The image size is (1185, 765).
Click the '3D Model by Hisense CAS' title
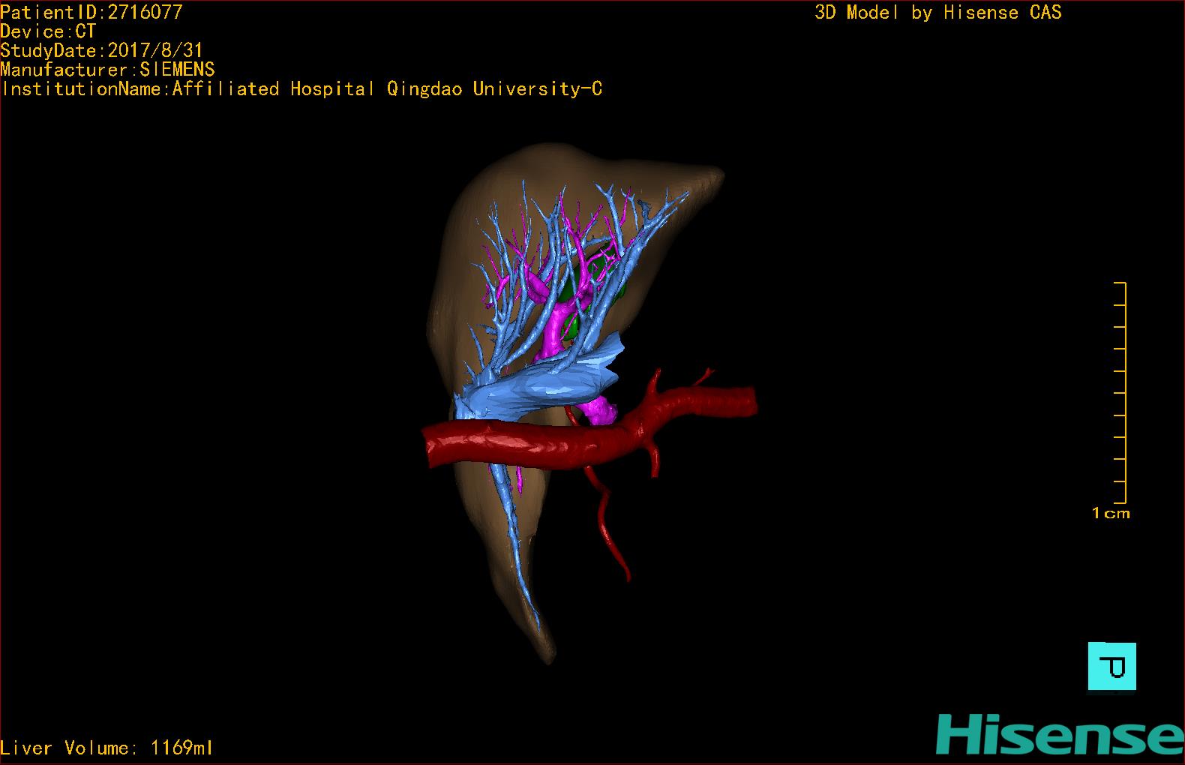[938, 13]
